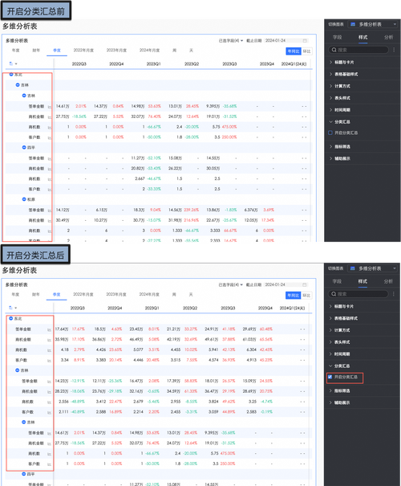Open chart for 松原 商机金额 row, upper table

pyautogui.click(x=50, y=221)
